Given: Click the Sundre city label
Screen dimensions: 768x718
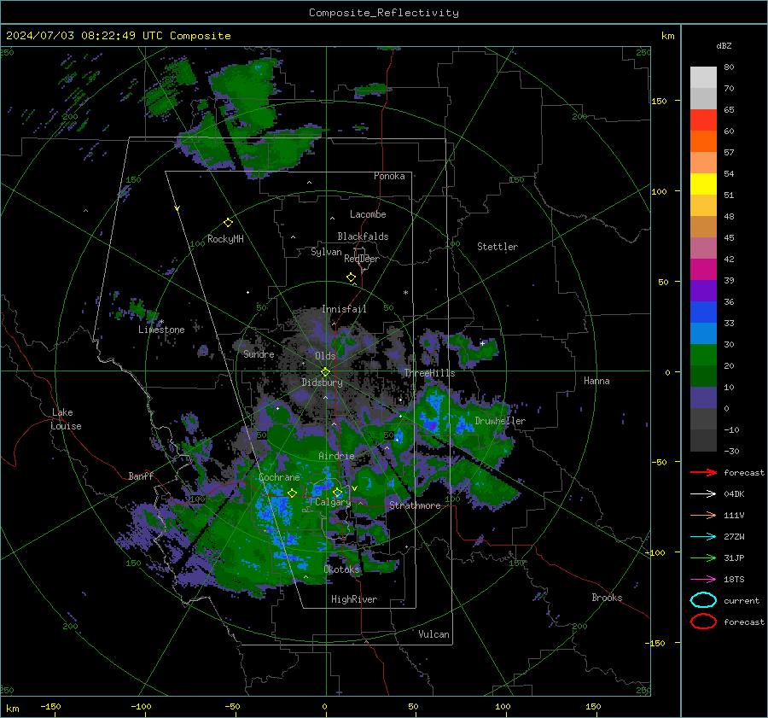Looking at the screenshot, I should click(259, 353).
